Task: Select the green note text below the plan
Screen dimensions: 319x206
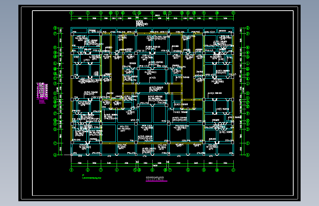Action: pos(91,177)
